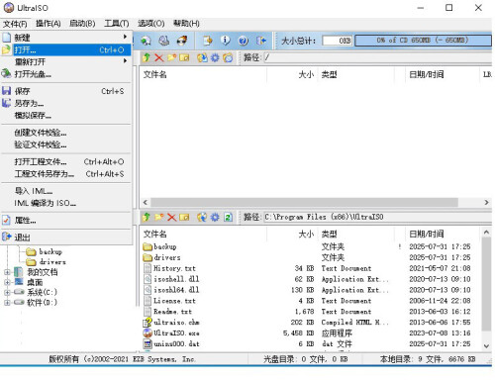
Task: Click the local path field showing C:\Program Files (x86)\UltraISO
Action: coord(377,217)
